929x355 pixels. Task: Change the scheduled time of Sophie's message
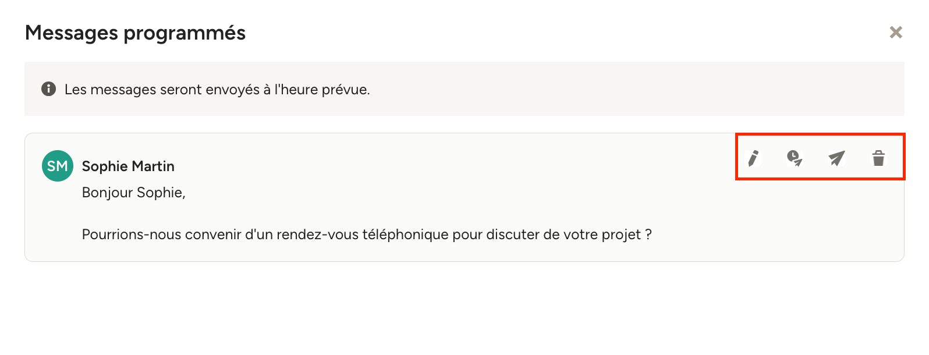click(x=795, y=158)
